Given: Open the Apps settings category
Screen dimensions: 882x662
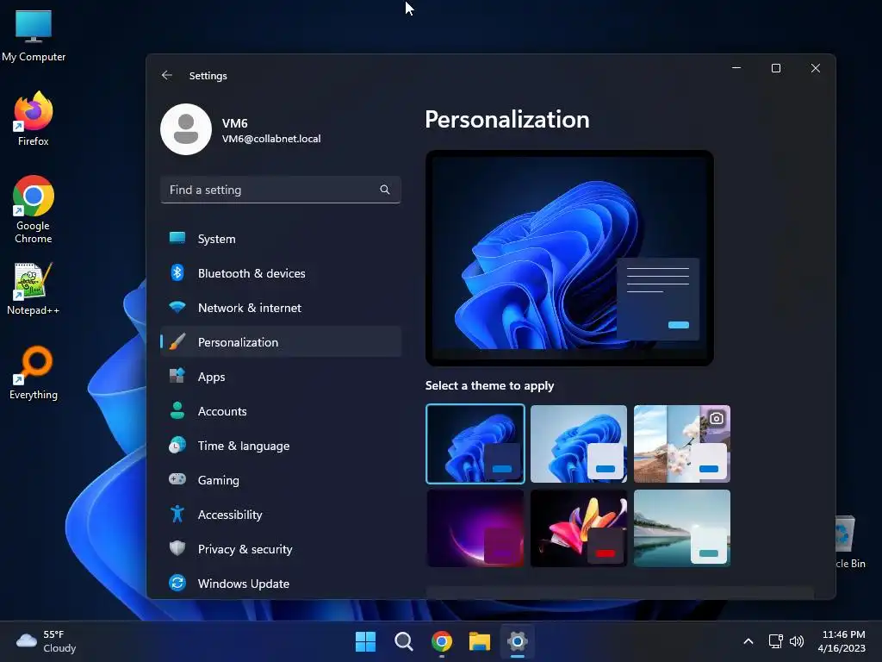Looking at the screenshot, I should [x=281, y=377].
